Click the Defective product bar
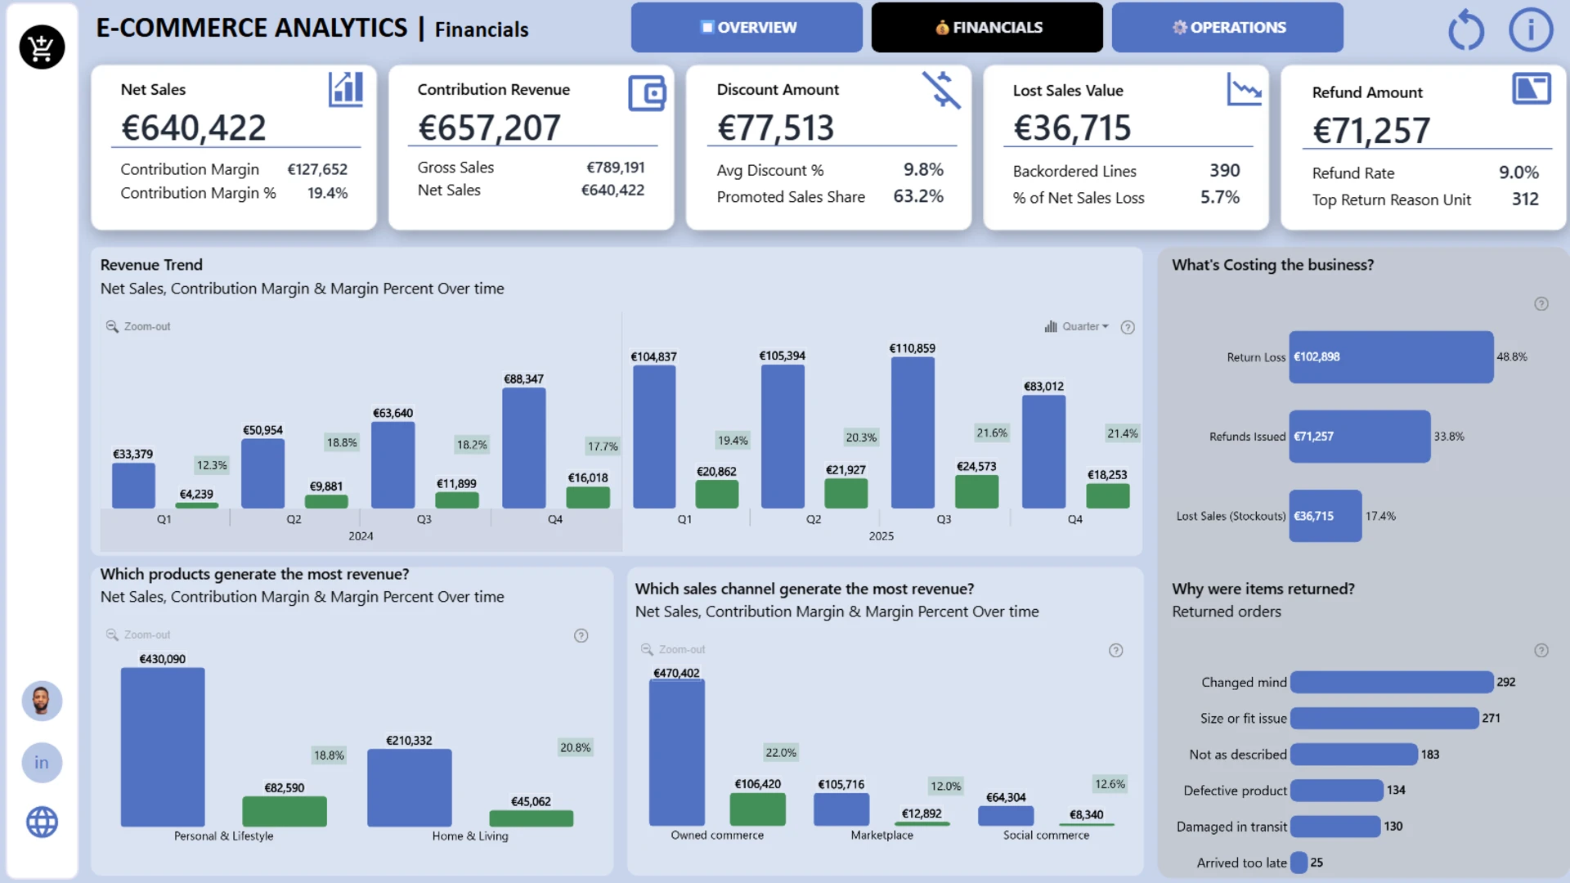 [1337, 790]
